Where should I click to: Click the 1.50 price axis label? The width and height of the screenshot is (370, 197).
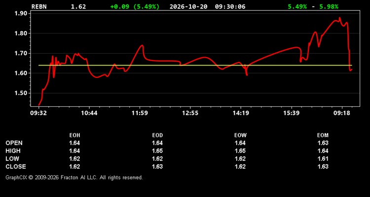click(x=22, y=93)
